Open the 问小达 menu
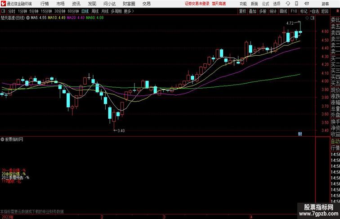Viewport: 340px width, 219px height. point(109,4)
